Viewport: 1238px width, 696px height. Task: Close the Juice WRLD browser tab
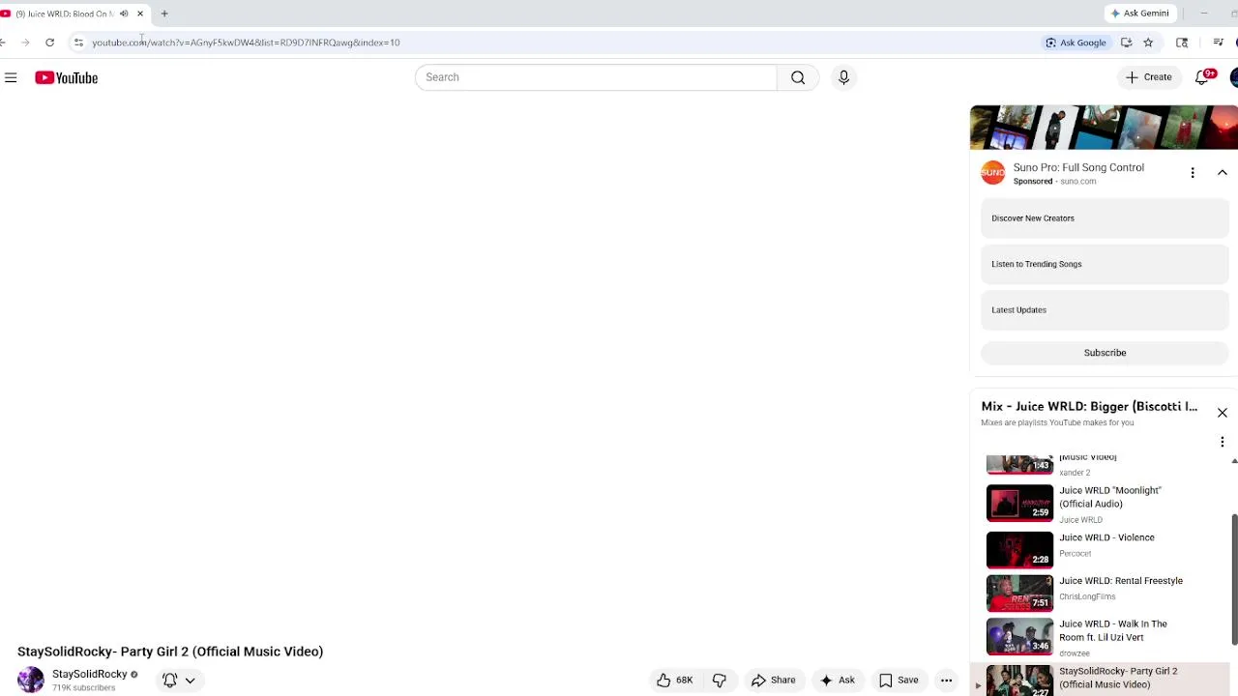point(140,14)
